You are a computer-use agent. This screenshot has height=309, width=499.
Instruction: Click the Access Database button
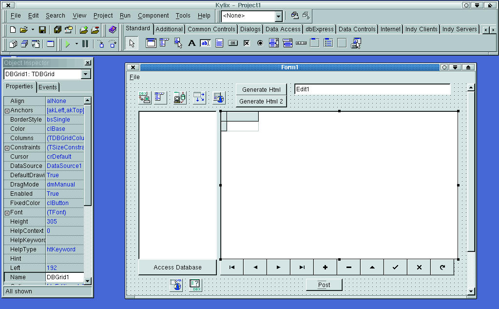click(177, 267)
